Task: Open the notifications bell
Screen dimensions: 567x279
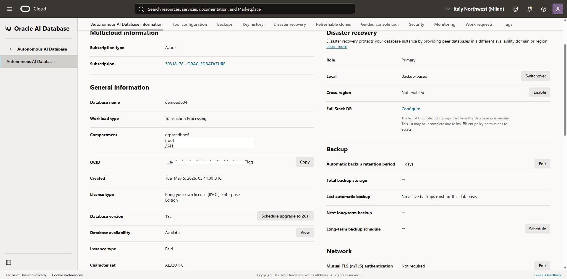Action: (529, 9)
